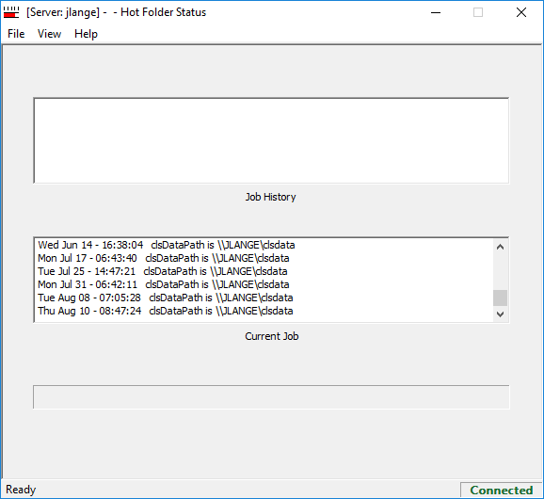Viewport: 544px width, 499px height.
Task: Click the scroll up arrow in Current Job log
Action: 500,247
